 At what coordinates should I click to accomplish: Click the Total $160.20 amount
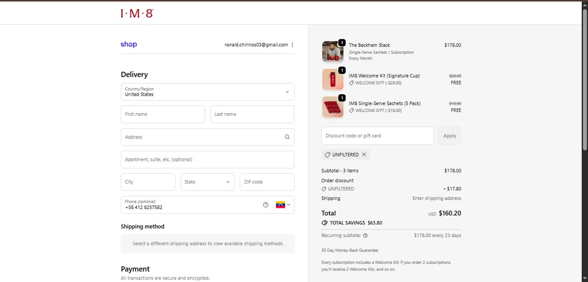[450, 214]
